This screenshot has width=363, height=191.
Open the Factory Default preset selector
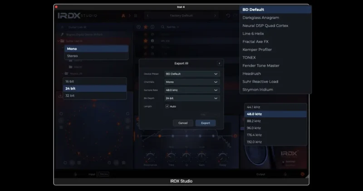point(181,15)
